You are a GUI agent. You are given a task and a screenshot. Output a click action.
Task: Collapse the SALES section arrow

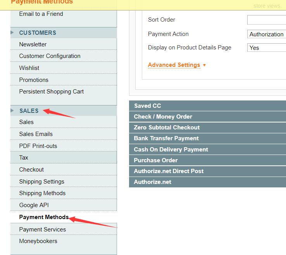(12, 110)
